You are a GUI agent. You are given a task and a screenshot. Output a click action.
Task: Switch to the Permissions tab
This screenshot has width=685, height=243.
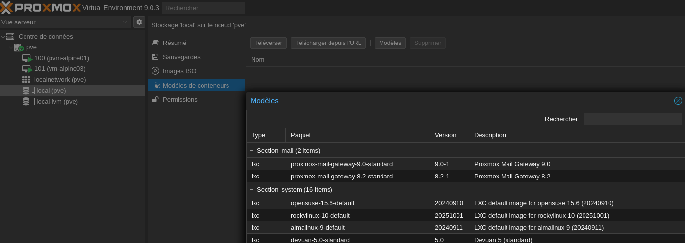[180, 100]
